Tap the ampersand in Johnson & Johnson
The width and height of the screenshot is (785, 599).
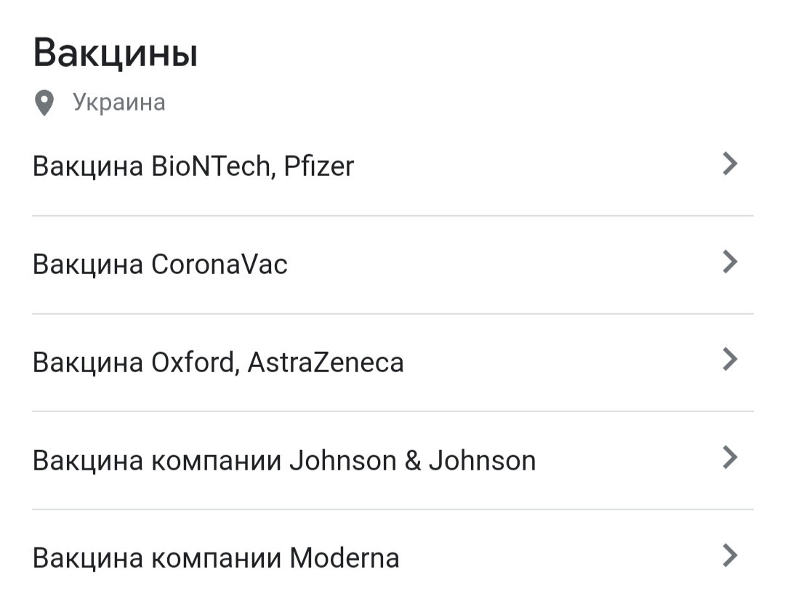413,460
